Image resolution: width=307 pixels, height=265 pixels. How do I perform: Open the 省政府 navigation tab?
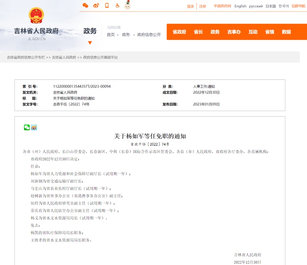click(x=179, y=32)
